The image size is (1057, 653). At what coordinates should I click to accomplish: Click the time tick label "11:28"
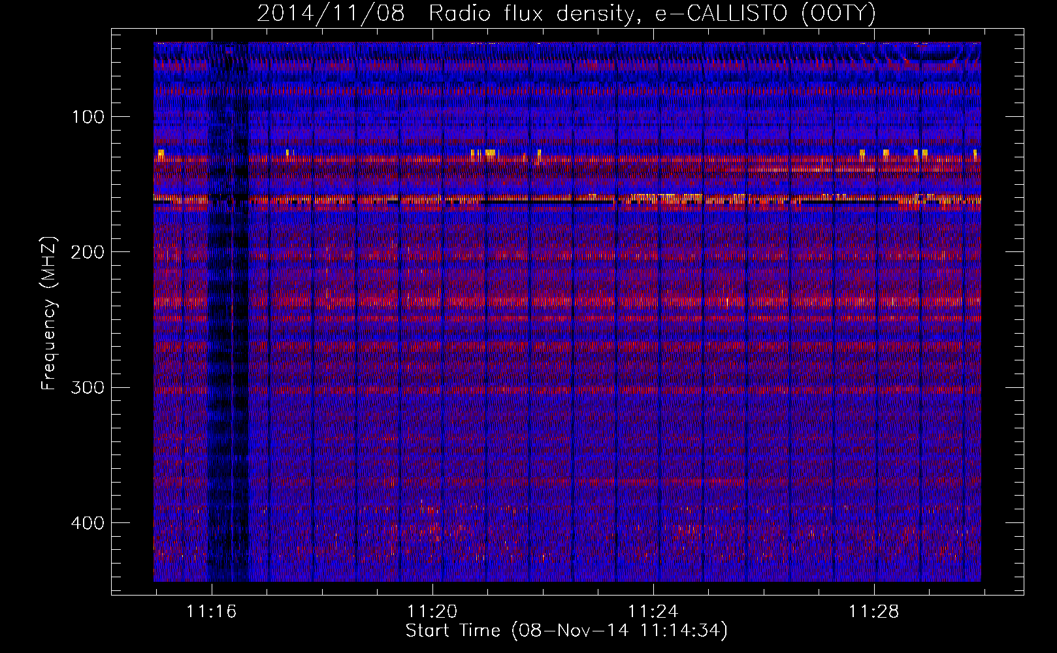pos(873,612)
